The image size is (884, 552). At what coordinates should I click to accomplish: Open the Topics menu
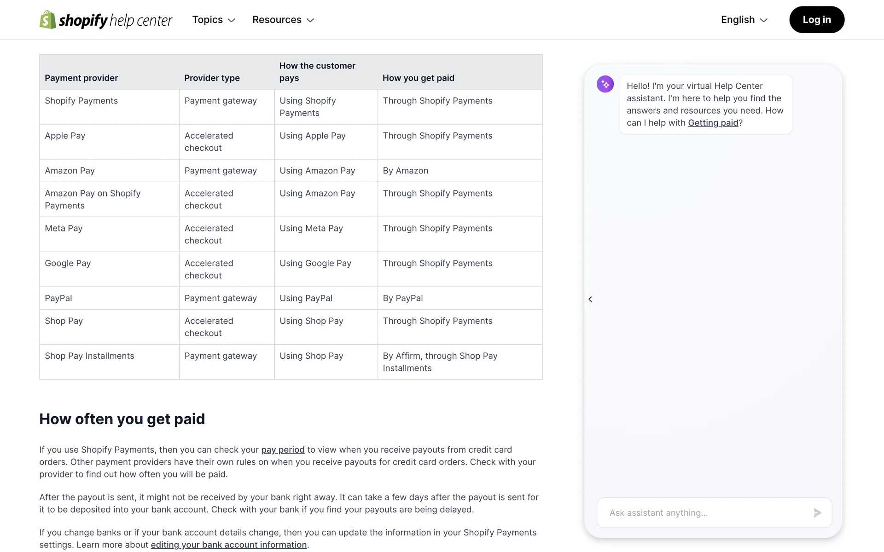(208, 20)
